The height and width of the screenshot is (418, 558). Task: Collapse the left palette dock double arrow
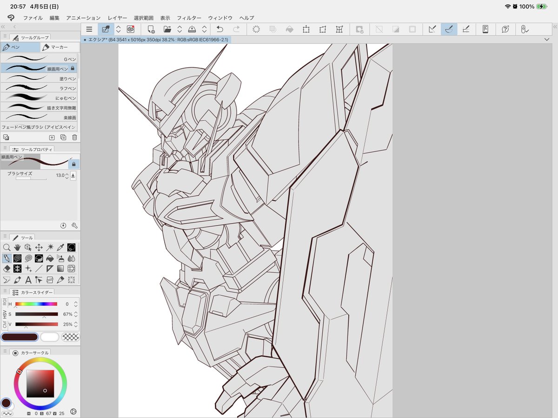[4, 26]
